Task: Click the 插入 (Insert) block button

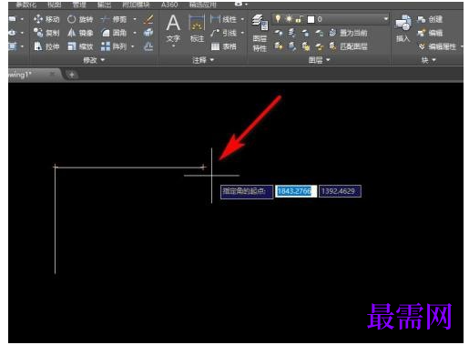Action: pyautogui.click(x=403, y=29)
